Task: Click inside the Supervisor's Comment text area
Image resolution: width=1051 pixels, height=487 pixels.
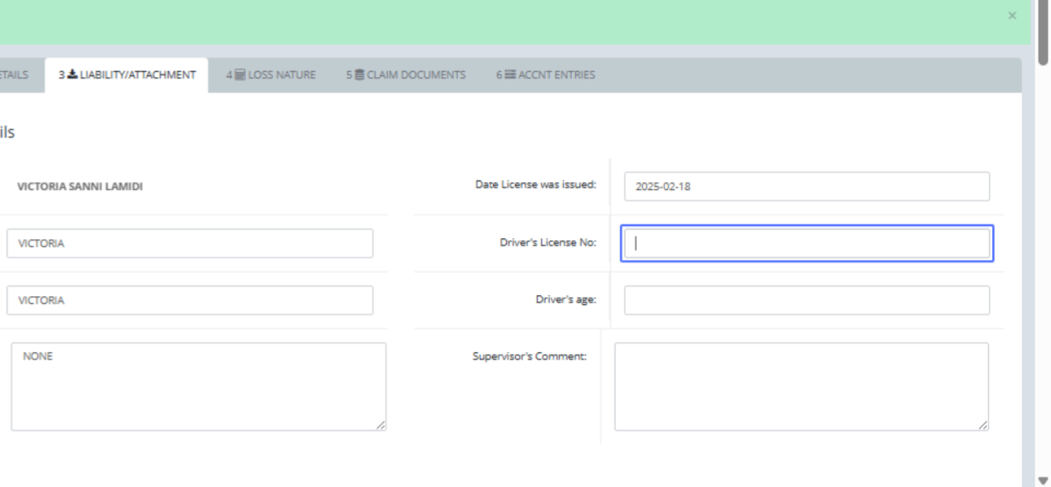Action: (801, 385)
